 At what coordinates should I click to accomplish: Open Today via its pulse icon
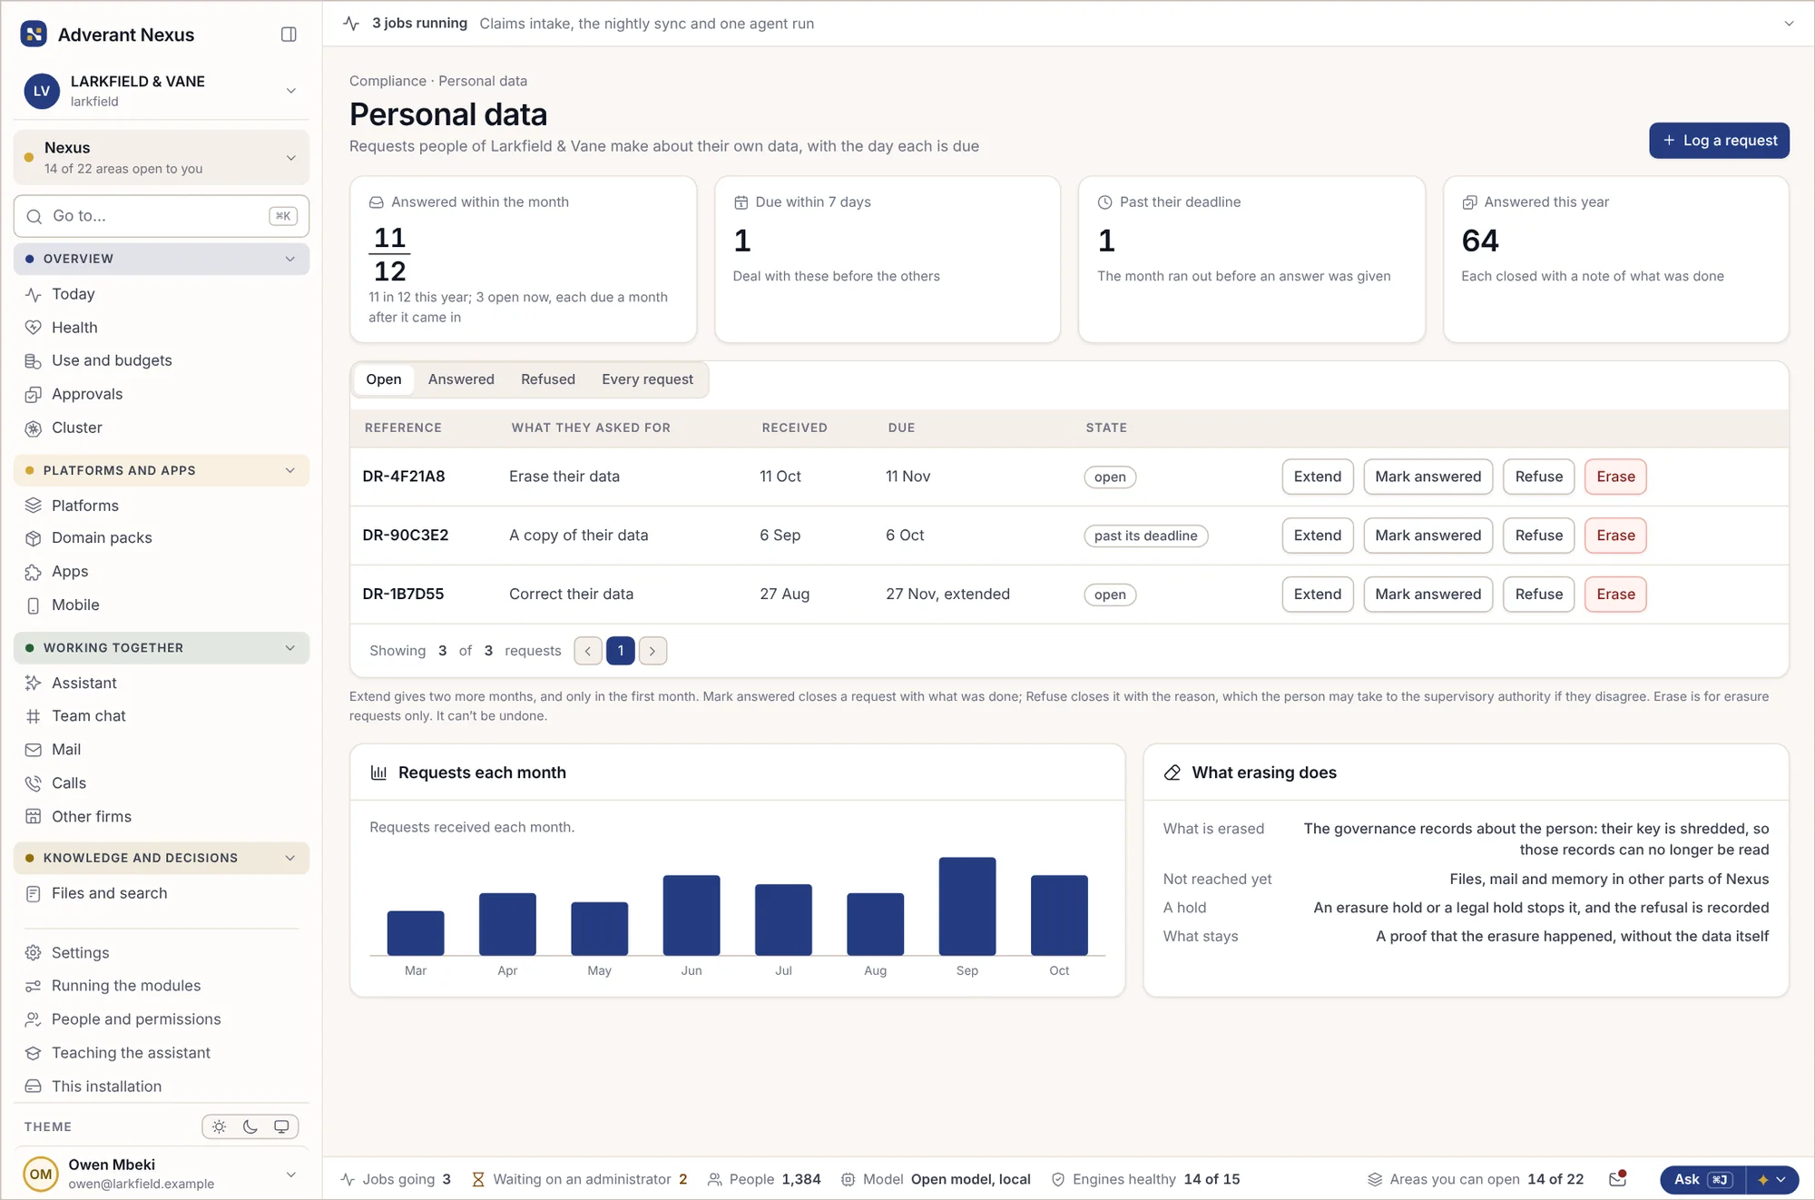(x=34, y=294)
